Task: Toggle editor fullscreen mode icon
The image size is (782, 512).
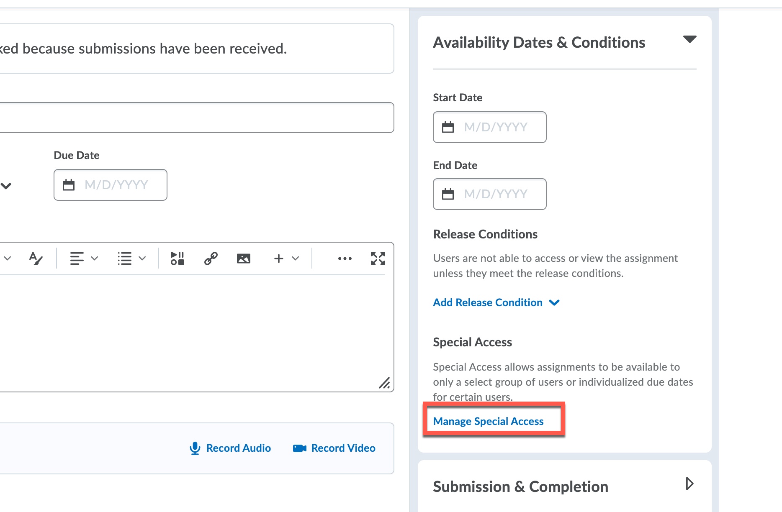Action: [x=378, y=259]
